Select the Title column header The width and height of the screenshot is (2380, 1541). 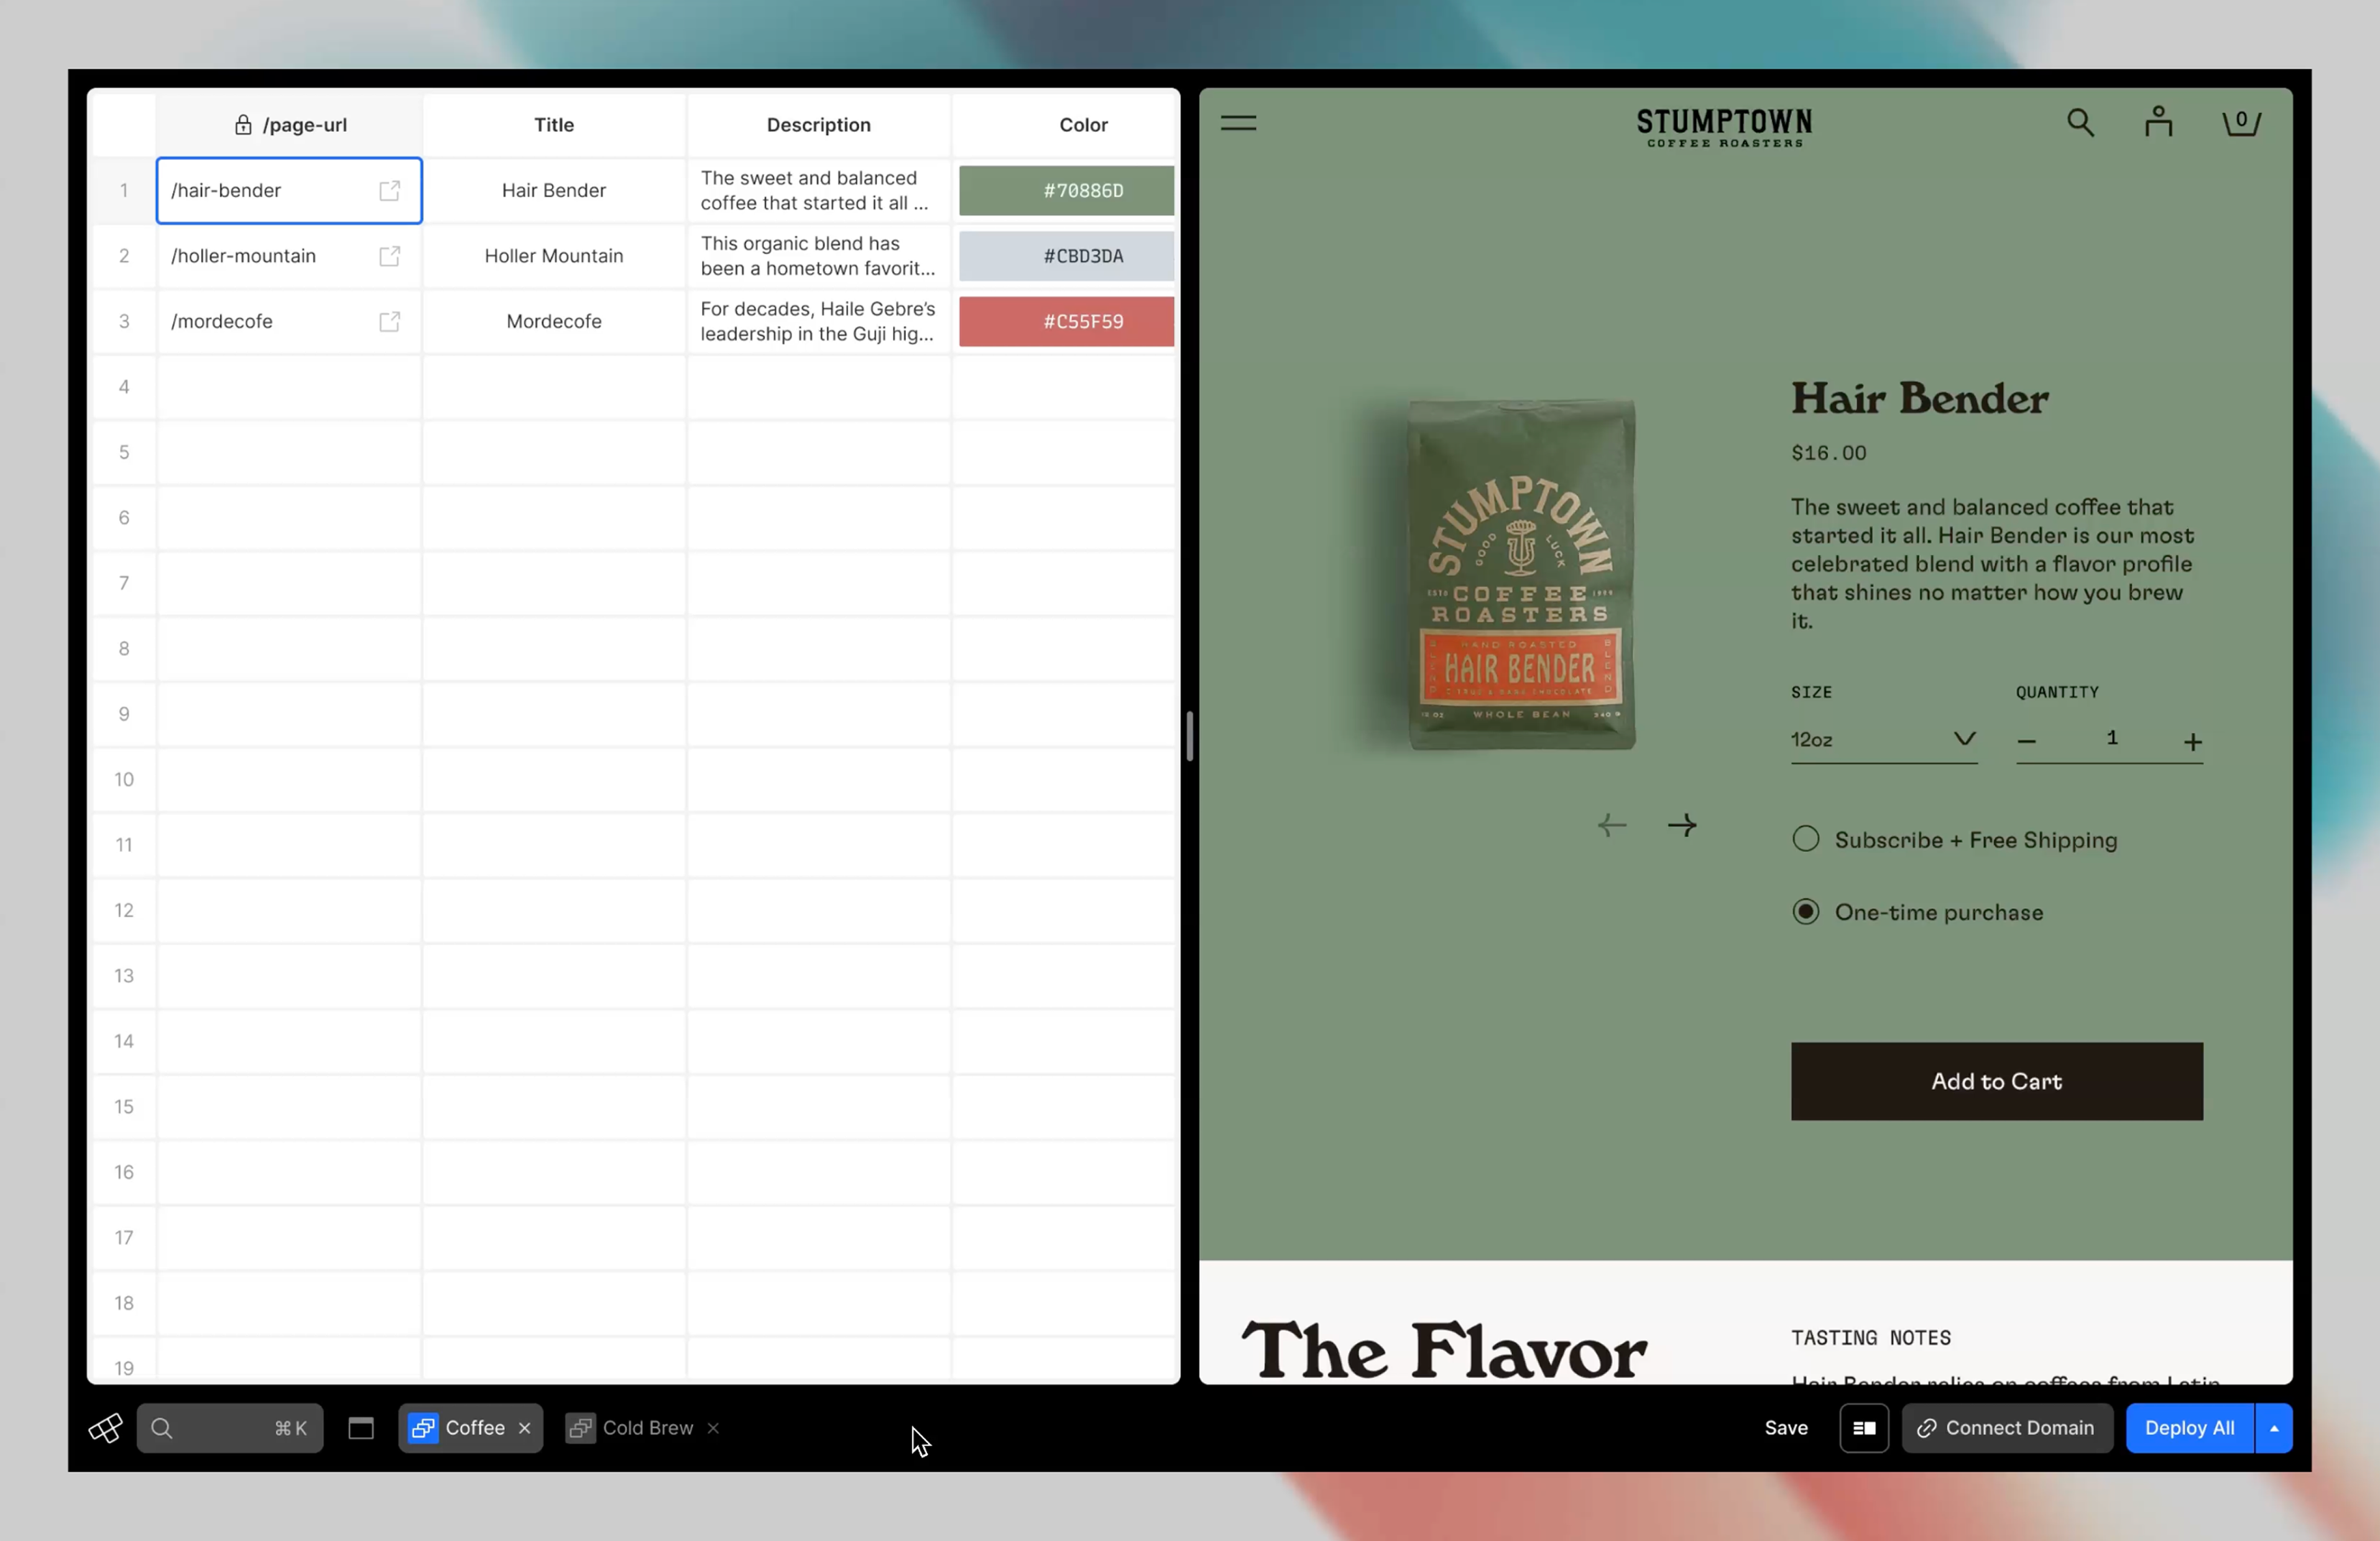(554, 124)
